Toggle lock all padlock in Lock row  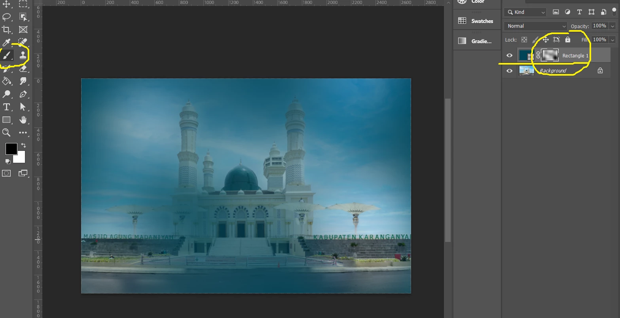[568, 40]
